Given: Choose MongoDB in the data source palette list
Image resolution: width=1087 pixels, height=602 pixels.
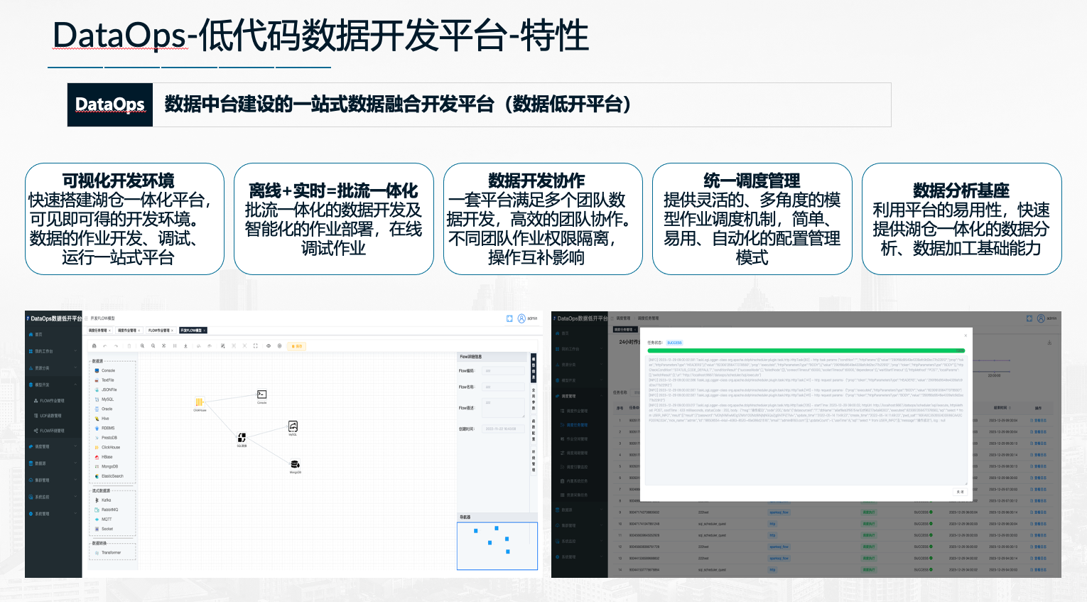Looking at the screenshot, I should [x=107, y=466].
